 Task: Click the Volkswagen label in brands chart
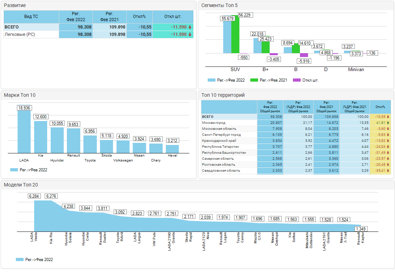123,160
